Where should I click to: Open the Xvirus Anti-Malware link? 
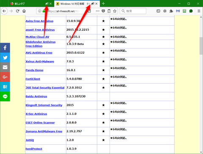40,62
